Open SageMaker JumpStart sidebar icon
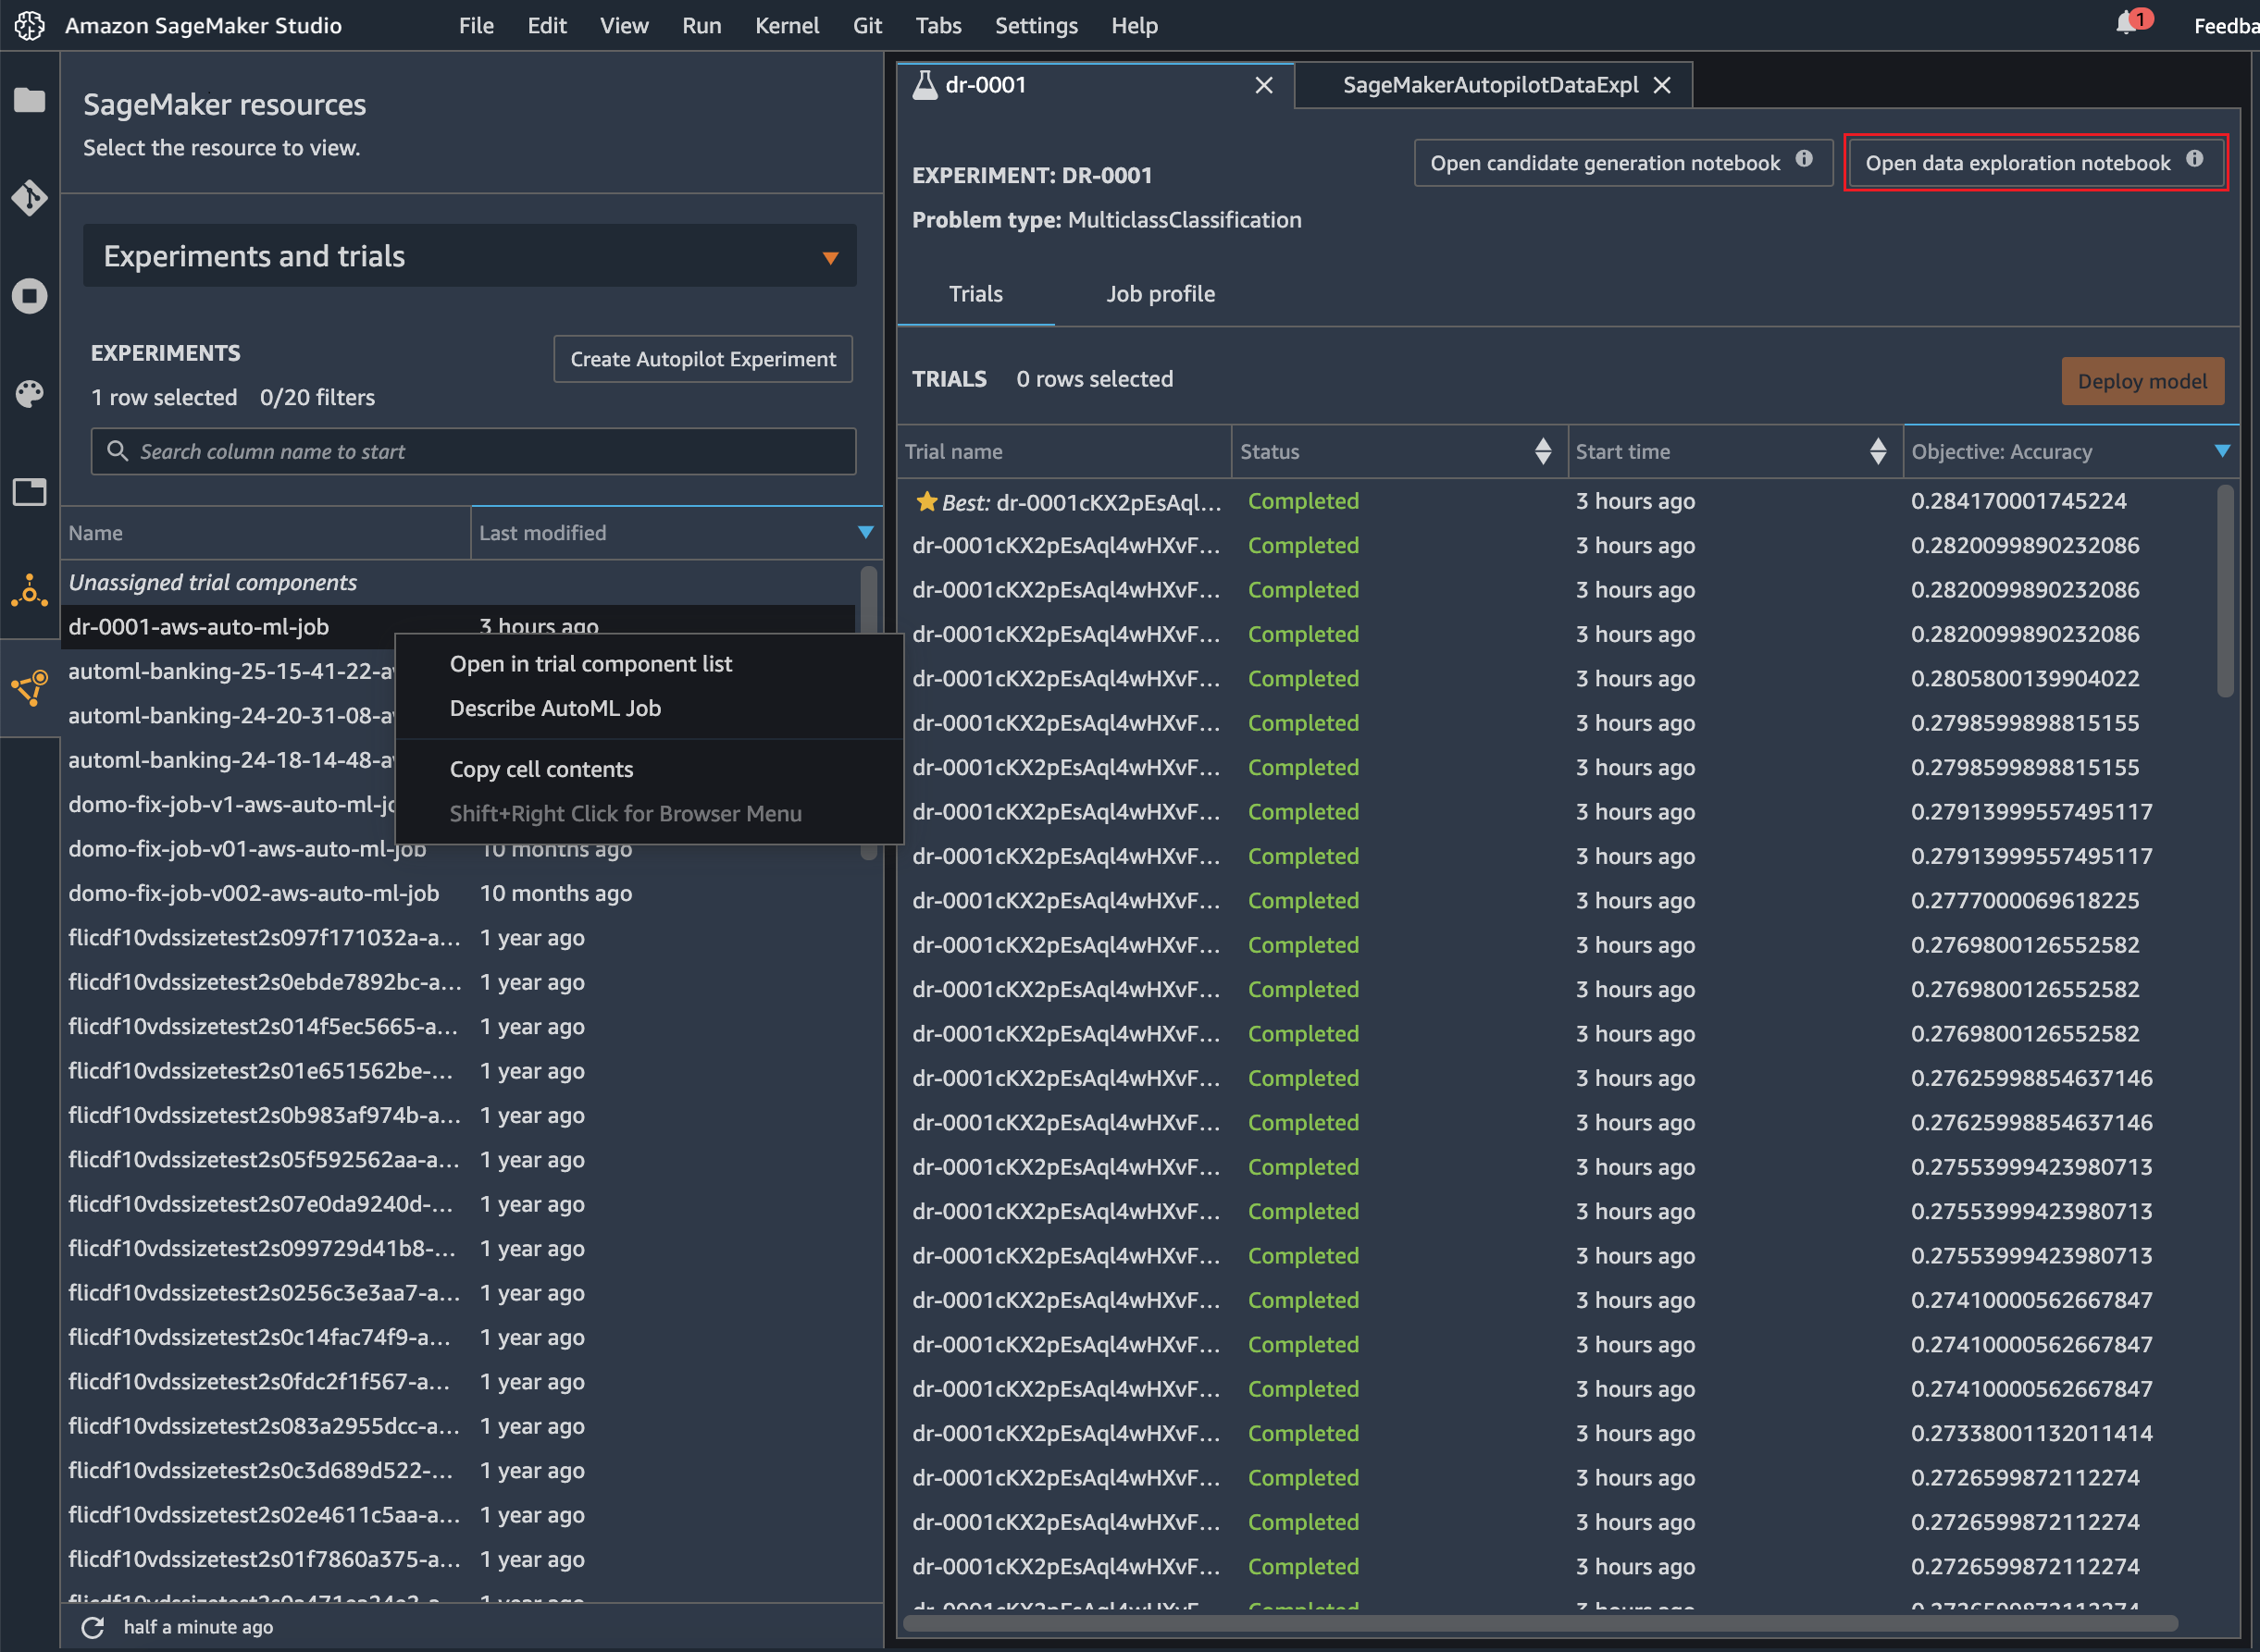 (x=29, y=591)
